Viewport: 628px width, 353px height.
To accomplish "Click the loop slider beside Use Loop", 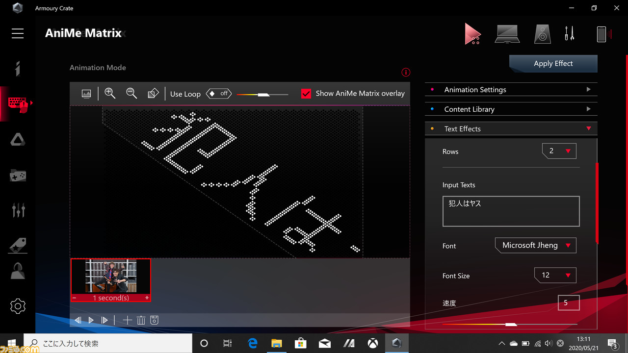I will click(x=262, y=94).
